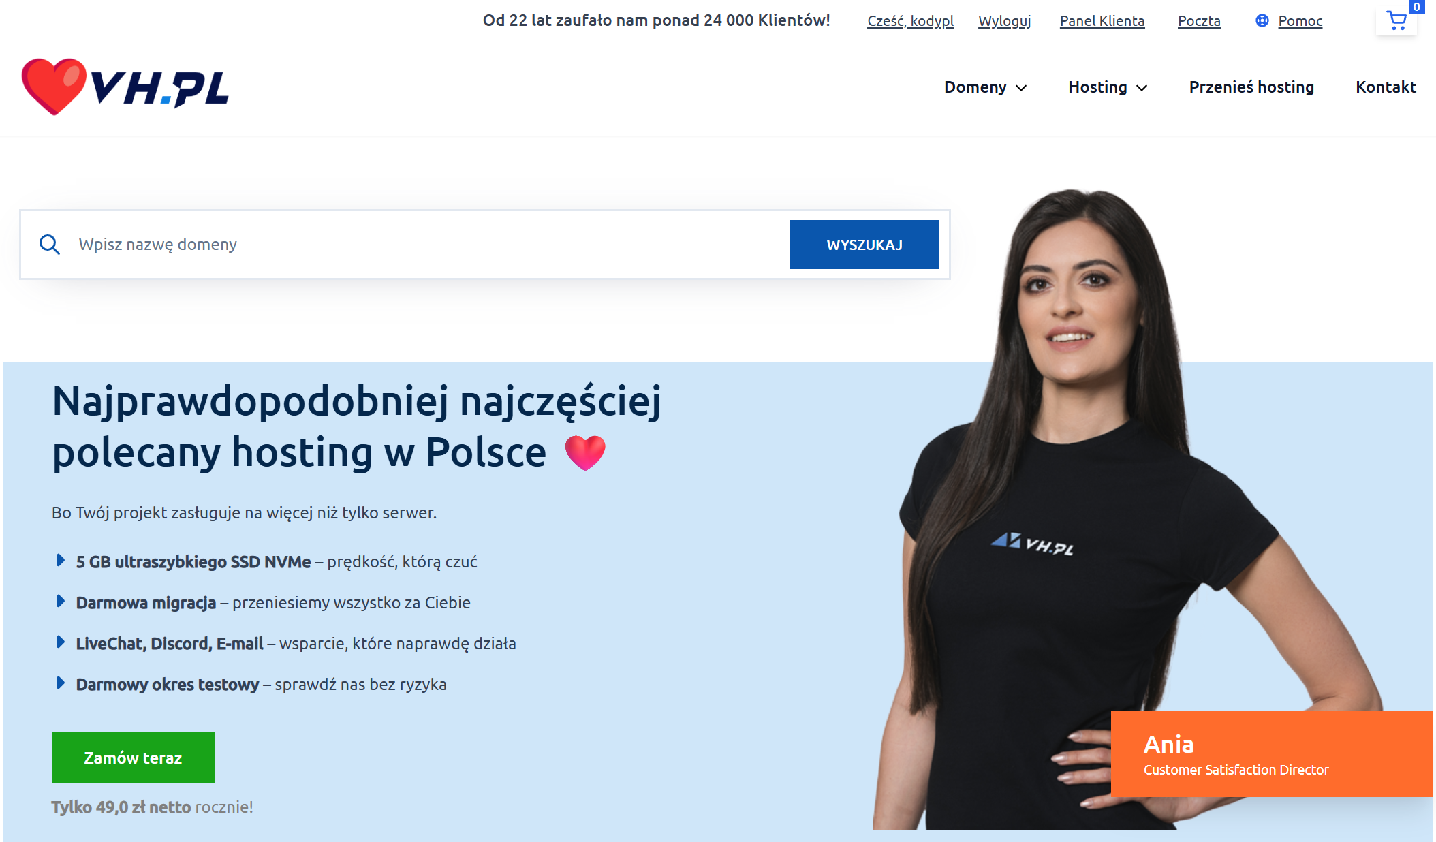This screenshot has height=842, width=1436.
Task: Click arrow bullet before 5 GB SSD NVMe
Action: pos(61,561)
